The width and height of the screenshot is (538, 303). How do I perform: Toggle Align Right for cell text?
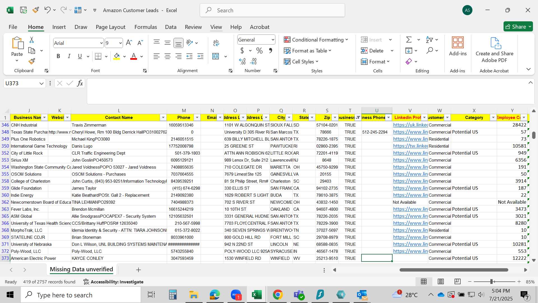(x=178, y=56)
